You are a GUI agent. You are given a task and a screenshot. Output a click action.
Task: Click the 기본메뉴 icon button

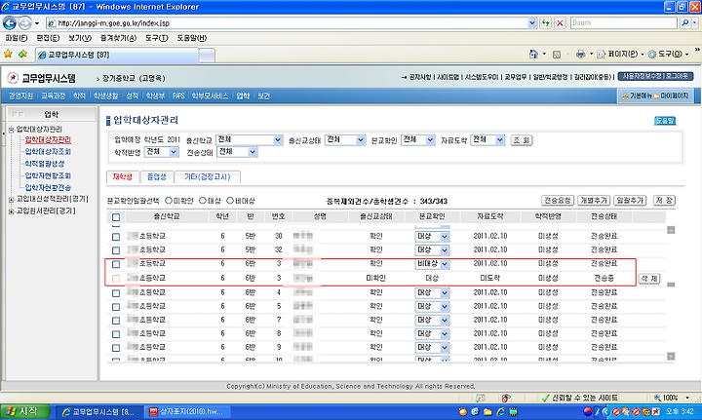click(637, 95)
